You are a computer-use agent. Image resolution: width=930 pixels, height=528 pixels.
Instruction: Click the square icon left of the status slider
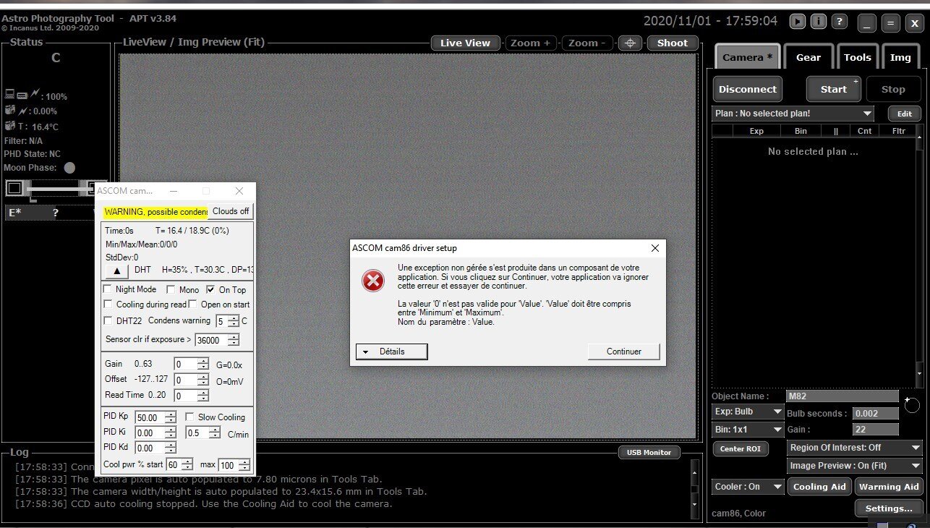[14, 189]
